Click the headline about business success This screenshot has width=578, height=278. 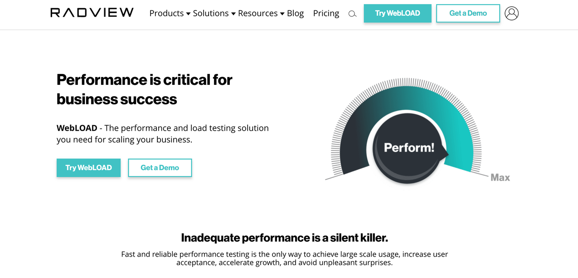144,89
